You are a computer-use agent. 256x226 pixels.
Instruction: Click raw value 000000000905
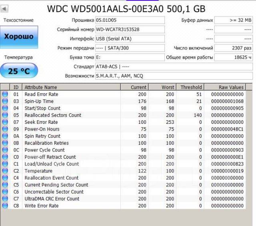227,108
